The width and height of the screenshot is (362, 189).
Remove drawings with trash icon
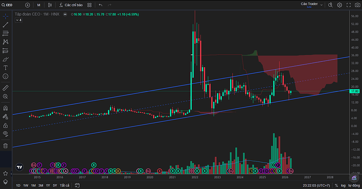coord(6,146)
